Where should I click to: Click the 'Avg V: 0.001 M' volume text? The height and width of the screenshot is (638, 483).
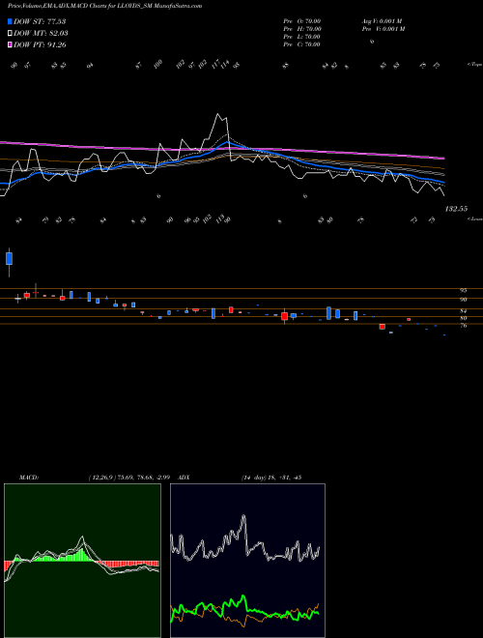coord(383,20)
